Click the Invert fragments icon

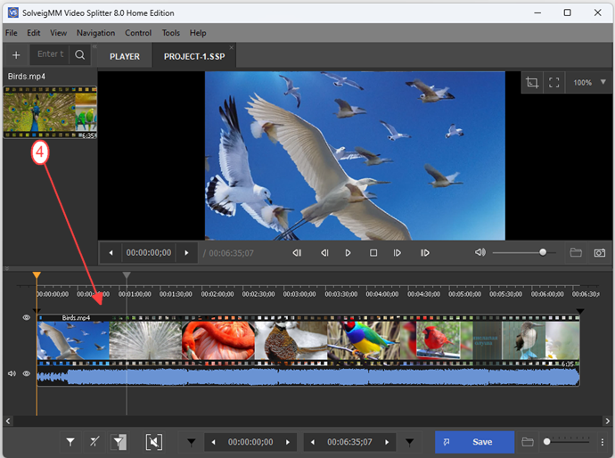pos(119,442)
